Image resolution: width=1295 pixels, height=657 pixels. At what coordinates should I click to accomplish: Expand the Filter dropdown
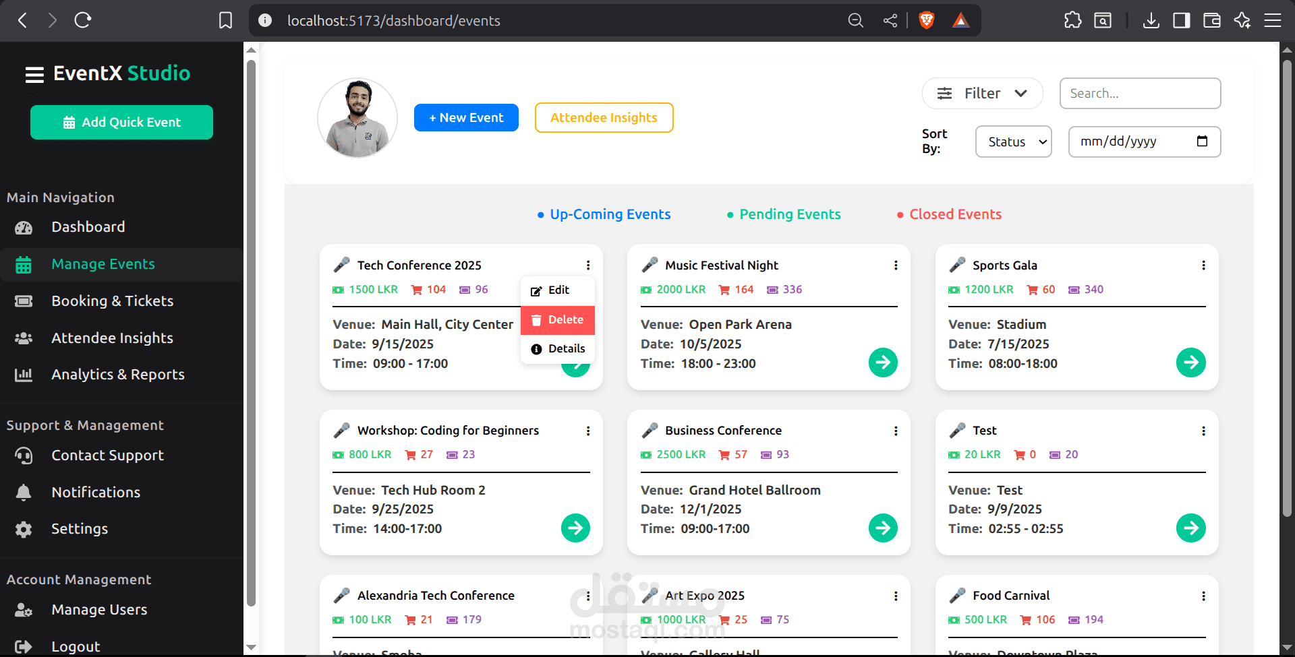[982, 93]
